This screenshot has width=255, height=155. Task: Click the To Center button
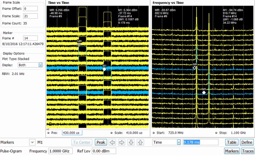(x=82, y=142)
